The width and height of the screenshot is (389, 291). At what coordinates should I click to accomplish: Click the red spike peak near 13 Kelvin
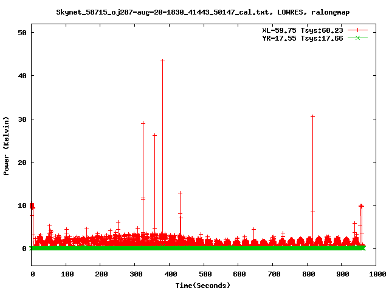pyautogui.click(x=181, y=193)
